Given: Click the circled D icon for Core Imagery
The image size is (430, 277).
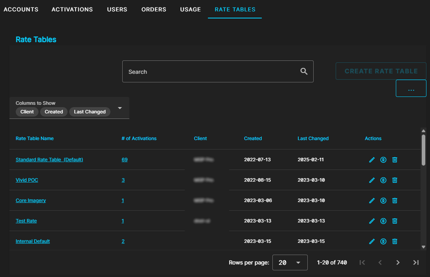Looking at the screenshot, I should tap(383, 200).
